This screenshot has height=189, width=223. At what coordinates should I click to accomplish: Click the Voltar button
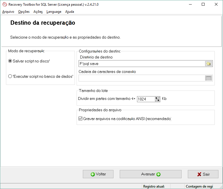(x=98, y=174)
